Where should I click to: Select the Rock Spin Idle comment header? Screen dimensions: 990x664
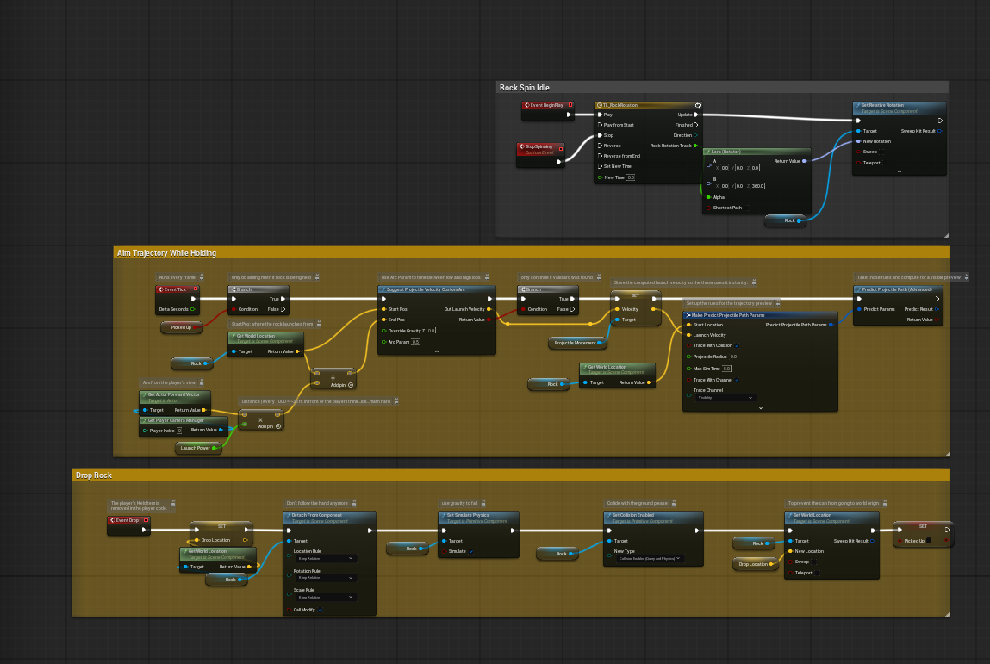524,87
